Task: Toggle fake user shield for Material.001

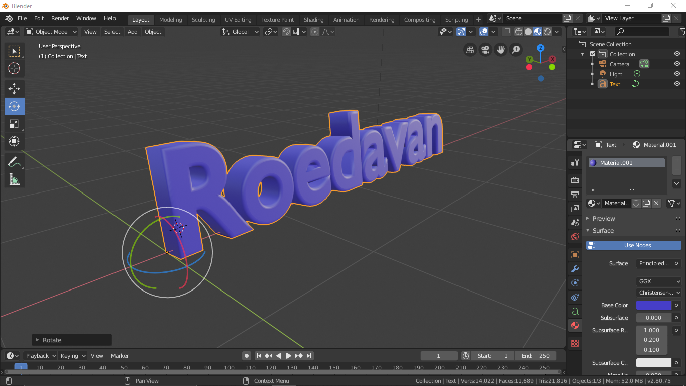Action: click(636, 203)
